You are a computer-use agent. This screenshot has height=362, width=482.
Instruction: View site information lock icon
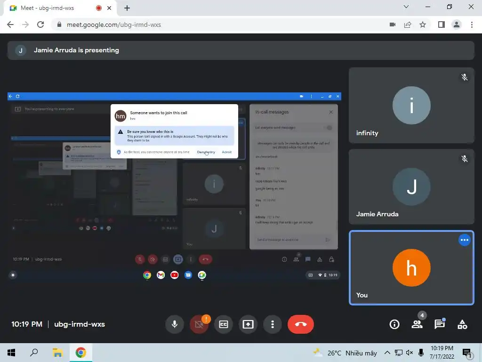coord(59,25)
